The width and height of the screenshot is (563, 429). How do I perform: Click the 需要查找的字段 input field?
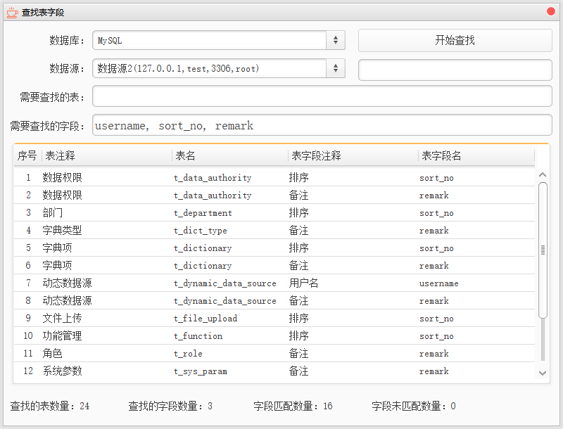[x=322, y=124]
